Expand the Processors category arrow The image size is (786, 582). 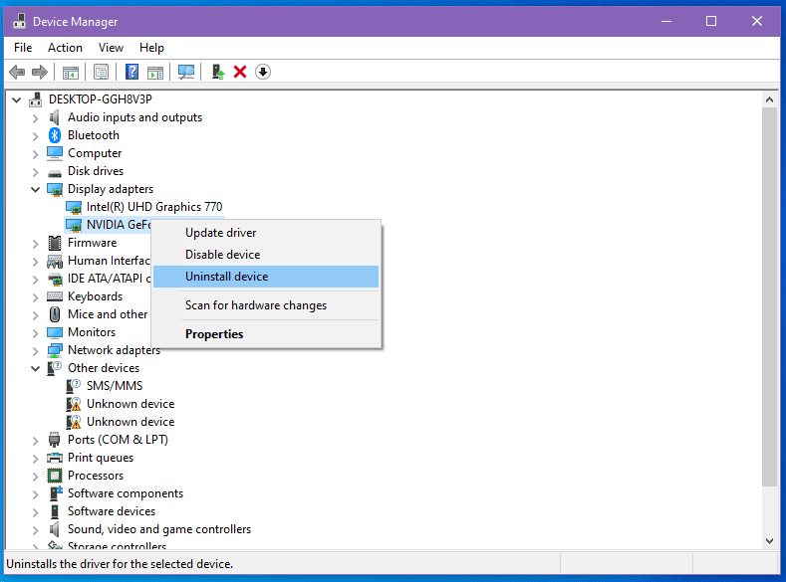coord(35,477)
